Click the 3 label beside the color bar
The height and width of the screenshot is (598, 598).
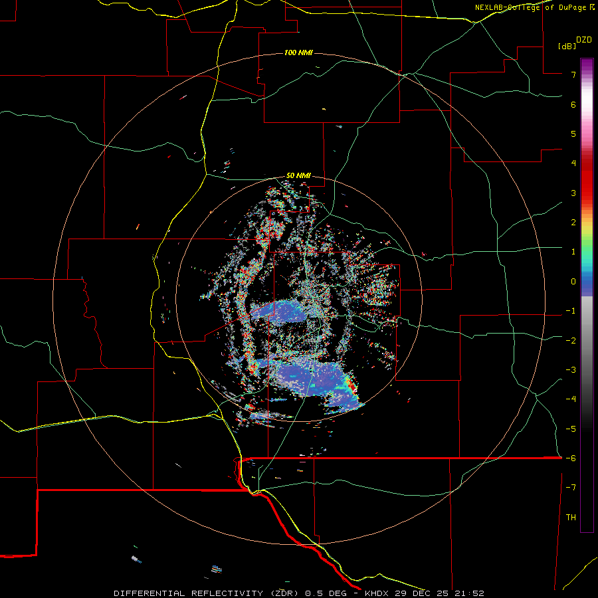(573, 193)
